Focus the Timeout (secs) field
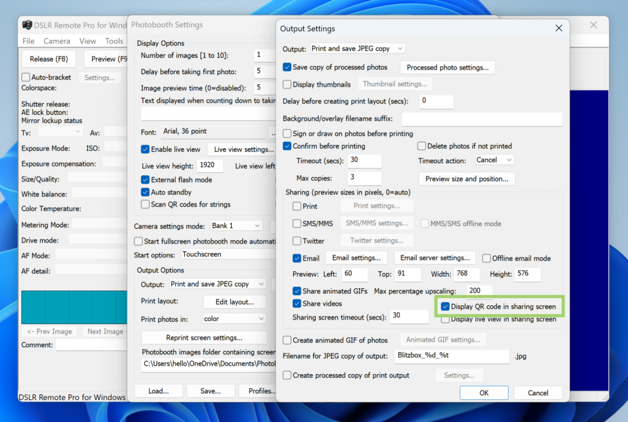This screenshot has height=422, width=628. click(364, 161)
